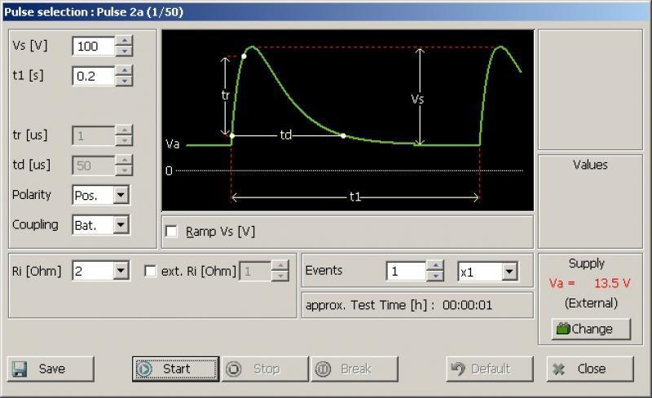Click the Change supply button
Viewport: 652px width, 398px height.
(591, 329)
